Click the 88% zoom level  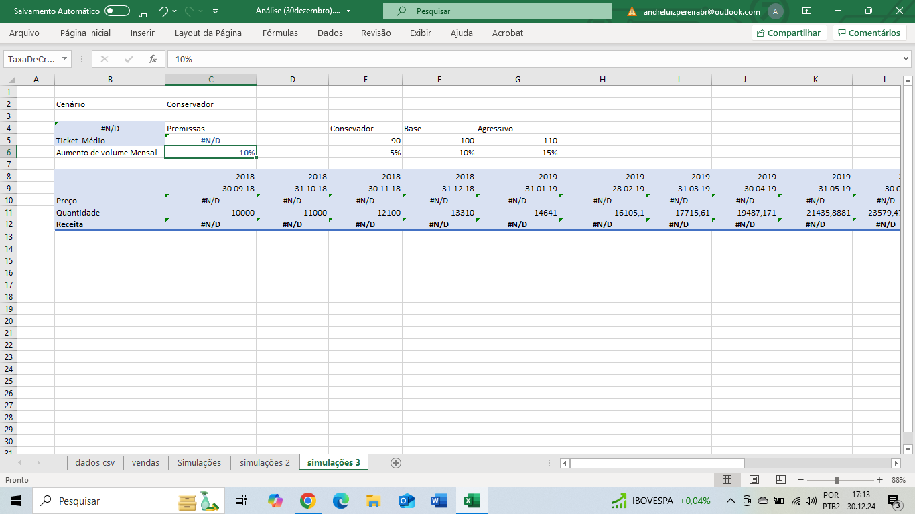[x=898, y=480]
